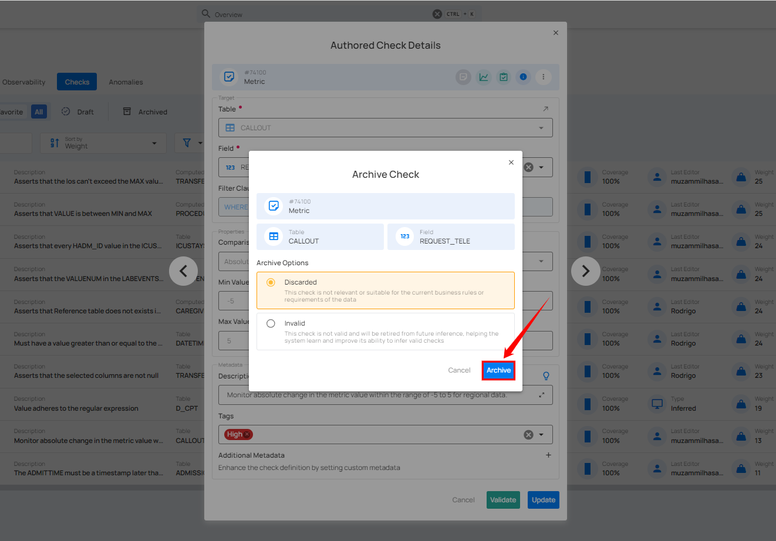Click the Overview search field

tap(323, 14)
